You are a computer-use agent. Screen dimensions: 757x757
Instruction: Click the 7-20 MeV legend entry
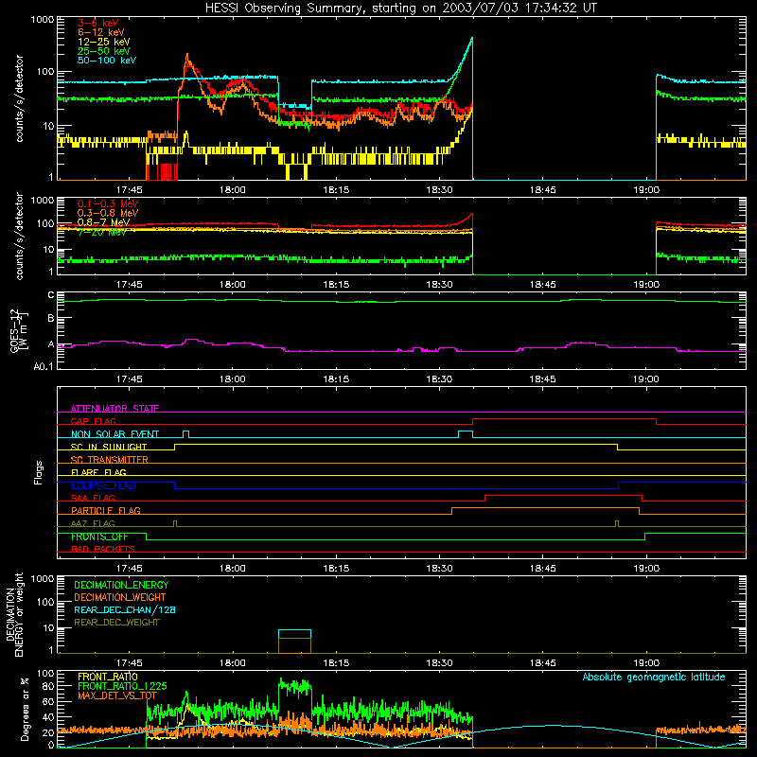point(102,232)
